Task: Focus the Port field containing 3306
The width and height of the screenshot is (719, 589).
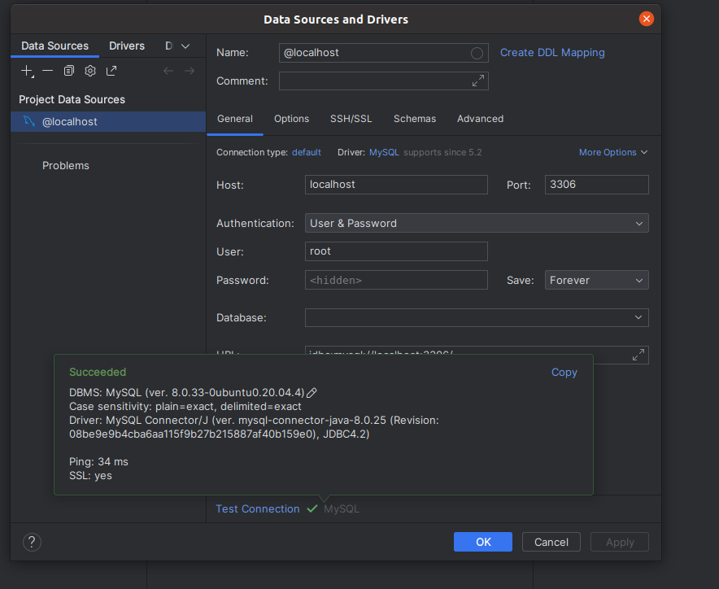Action: point(596,185)
